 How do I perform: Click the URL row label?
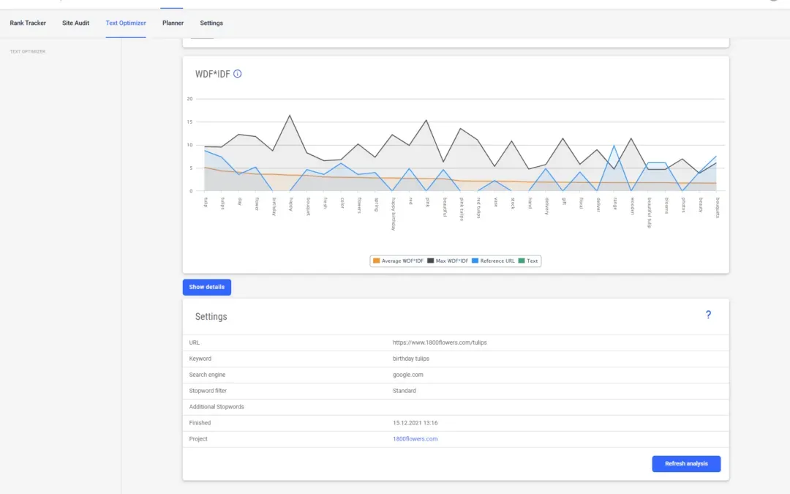click(195, 343)
